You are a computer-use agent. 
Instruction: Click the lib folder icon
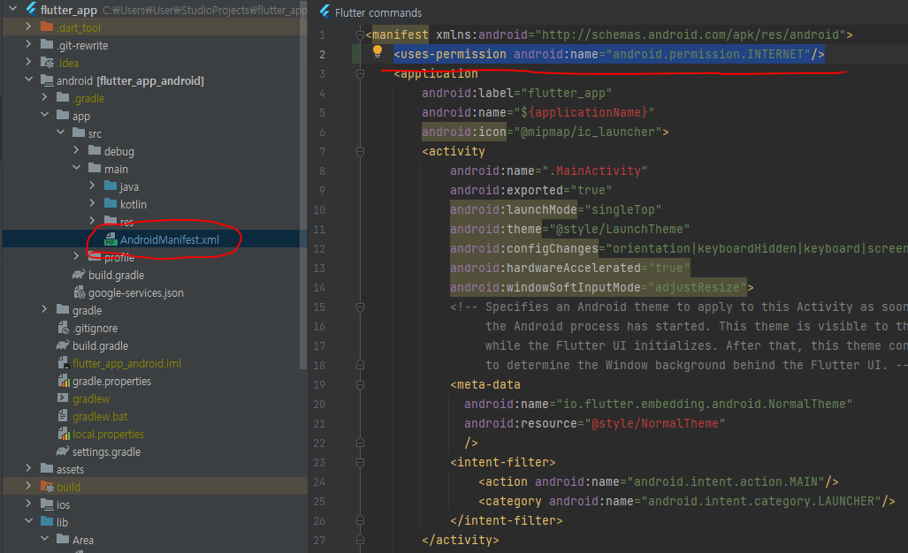47,522
